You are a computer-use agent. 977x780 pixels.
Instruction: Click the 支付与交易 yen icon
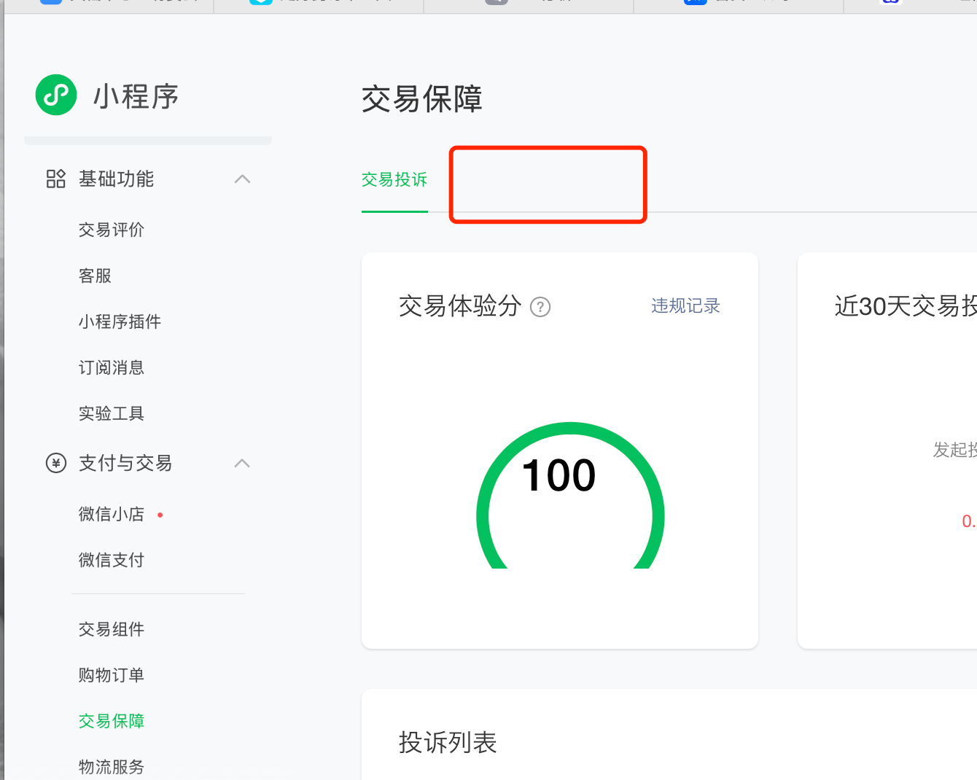tap(56, 463)
